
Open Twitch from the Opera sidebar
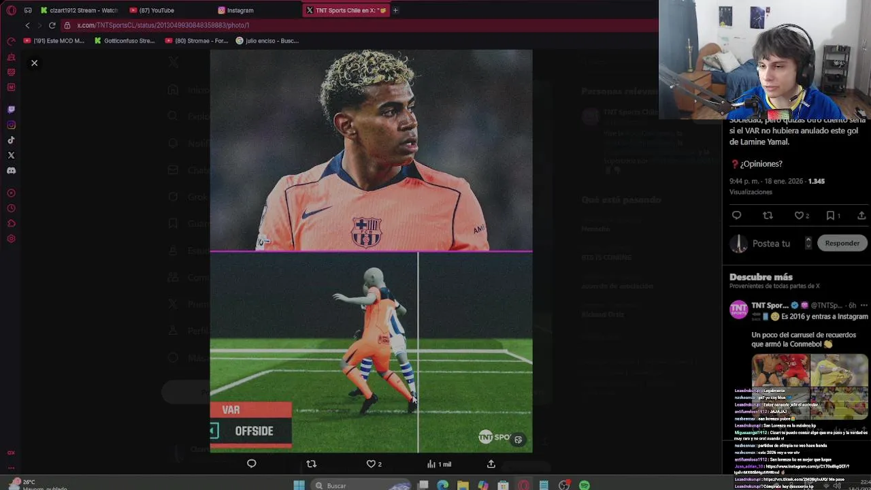pyautogui.click(x=11, y=109)
